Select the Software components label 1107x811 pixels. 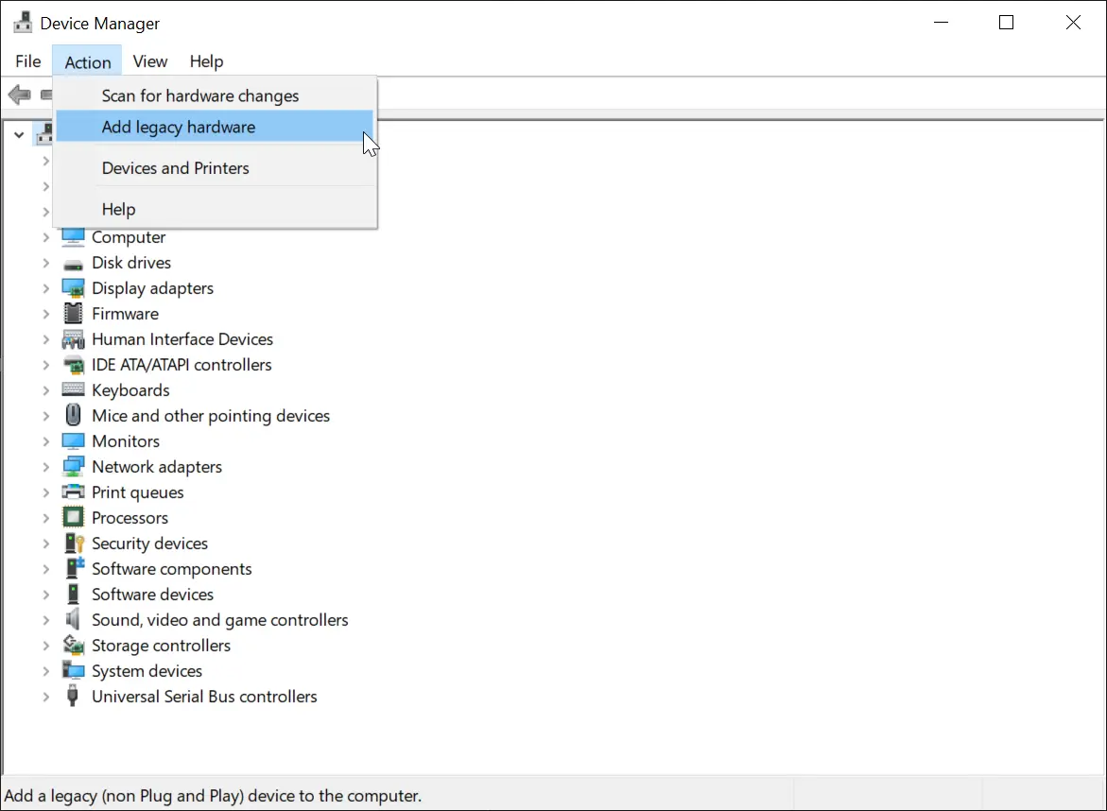pyautogui.click(x=171, y=569)
